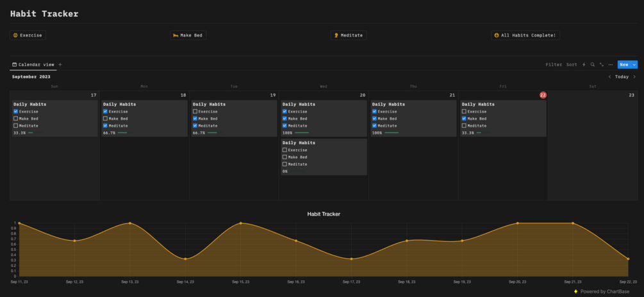Click the Habit Tracker chart title
The height and width of the screenshot is (297, 644).
tap(324, 214)
